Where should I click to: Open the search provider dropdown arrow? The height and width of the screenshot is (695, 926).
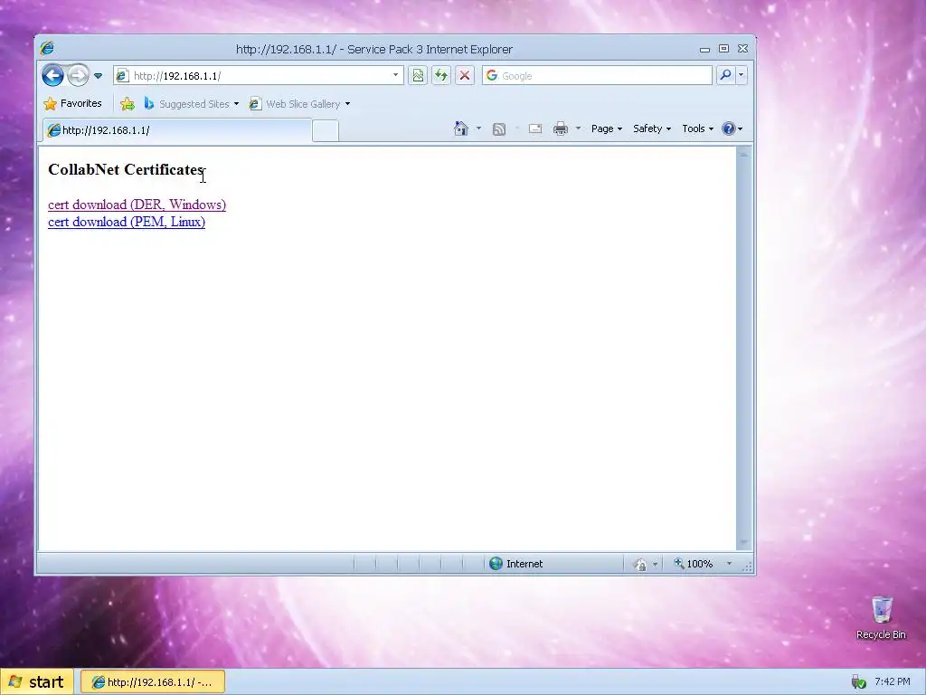[x=742, y=75]
